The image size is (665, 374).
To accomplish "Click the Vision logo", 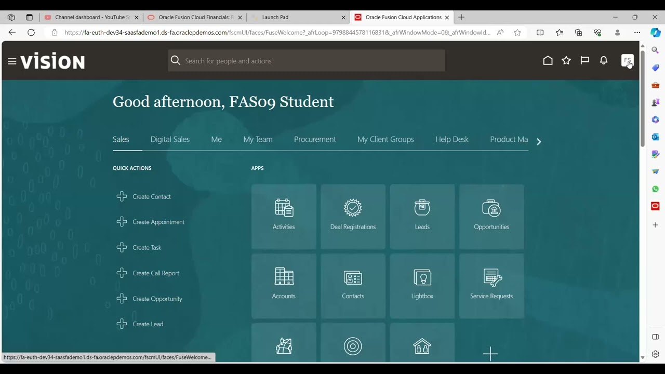I will coord(52,61).
